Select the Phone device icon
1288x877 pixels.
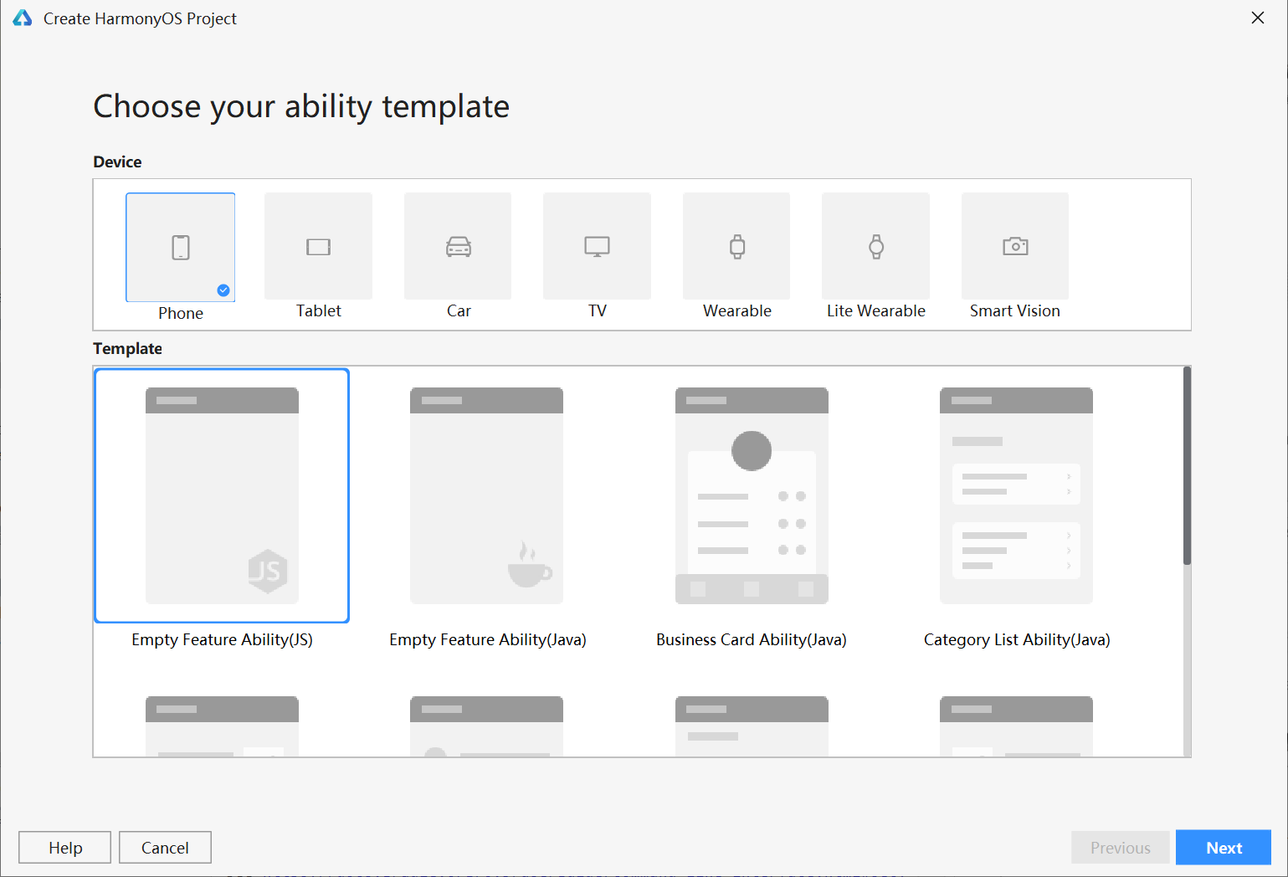coord(181,247)
